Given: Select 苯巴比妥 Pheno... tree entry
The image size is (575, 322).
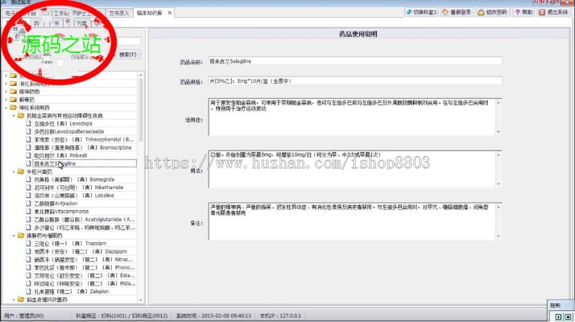Looking at the screenshot, I should [84, 267].
